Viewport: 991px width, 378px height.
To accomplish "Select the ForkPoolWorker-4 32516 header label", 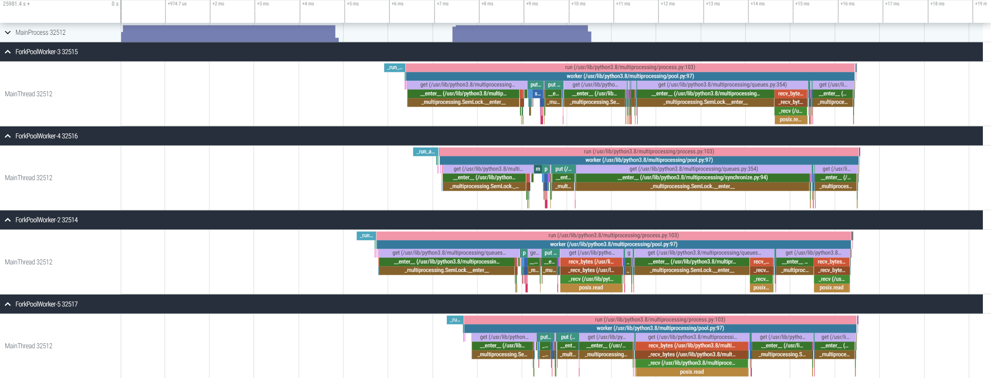I will 46,136.
